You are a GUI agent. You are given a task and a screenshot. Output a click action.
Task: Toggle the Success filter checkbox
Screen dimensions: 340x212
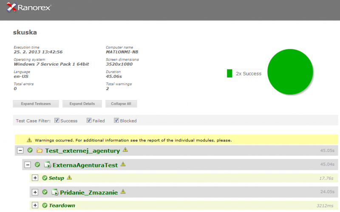click(57, 120)
